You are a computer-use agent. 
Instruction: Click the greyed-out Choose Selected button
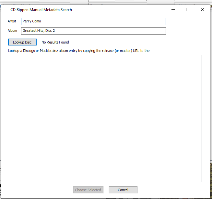[88, 190]
